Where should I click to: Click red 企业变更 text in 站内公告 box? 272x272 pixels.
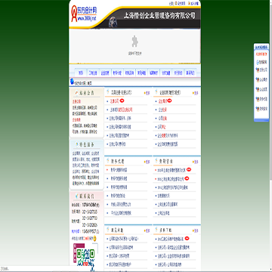(76, 120)
